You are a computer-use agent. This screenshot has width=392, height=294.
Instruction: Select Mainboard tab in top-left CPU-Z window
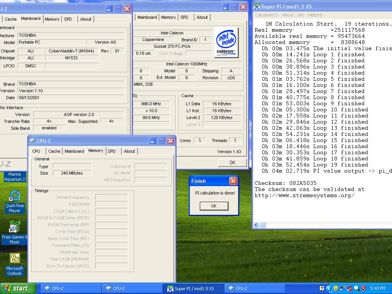(31, 18)
